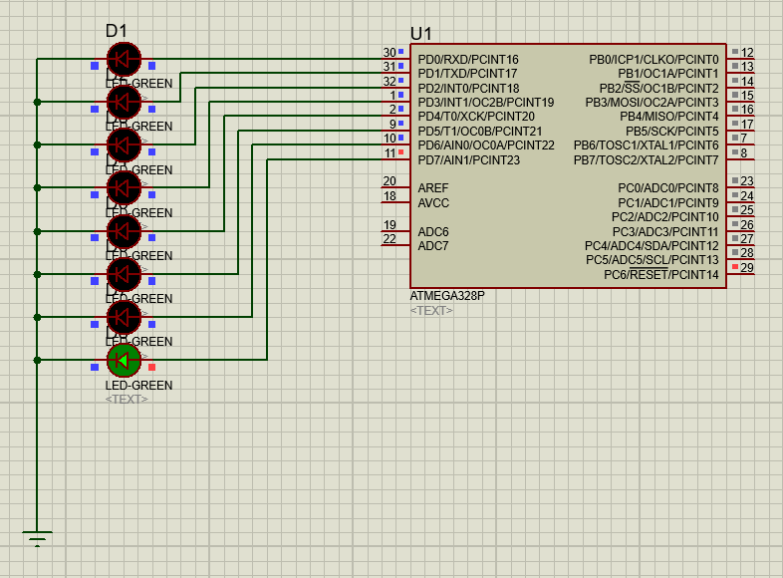
Task: Click the AREF pin label
Action: coord(433,188)
